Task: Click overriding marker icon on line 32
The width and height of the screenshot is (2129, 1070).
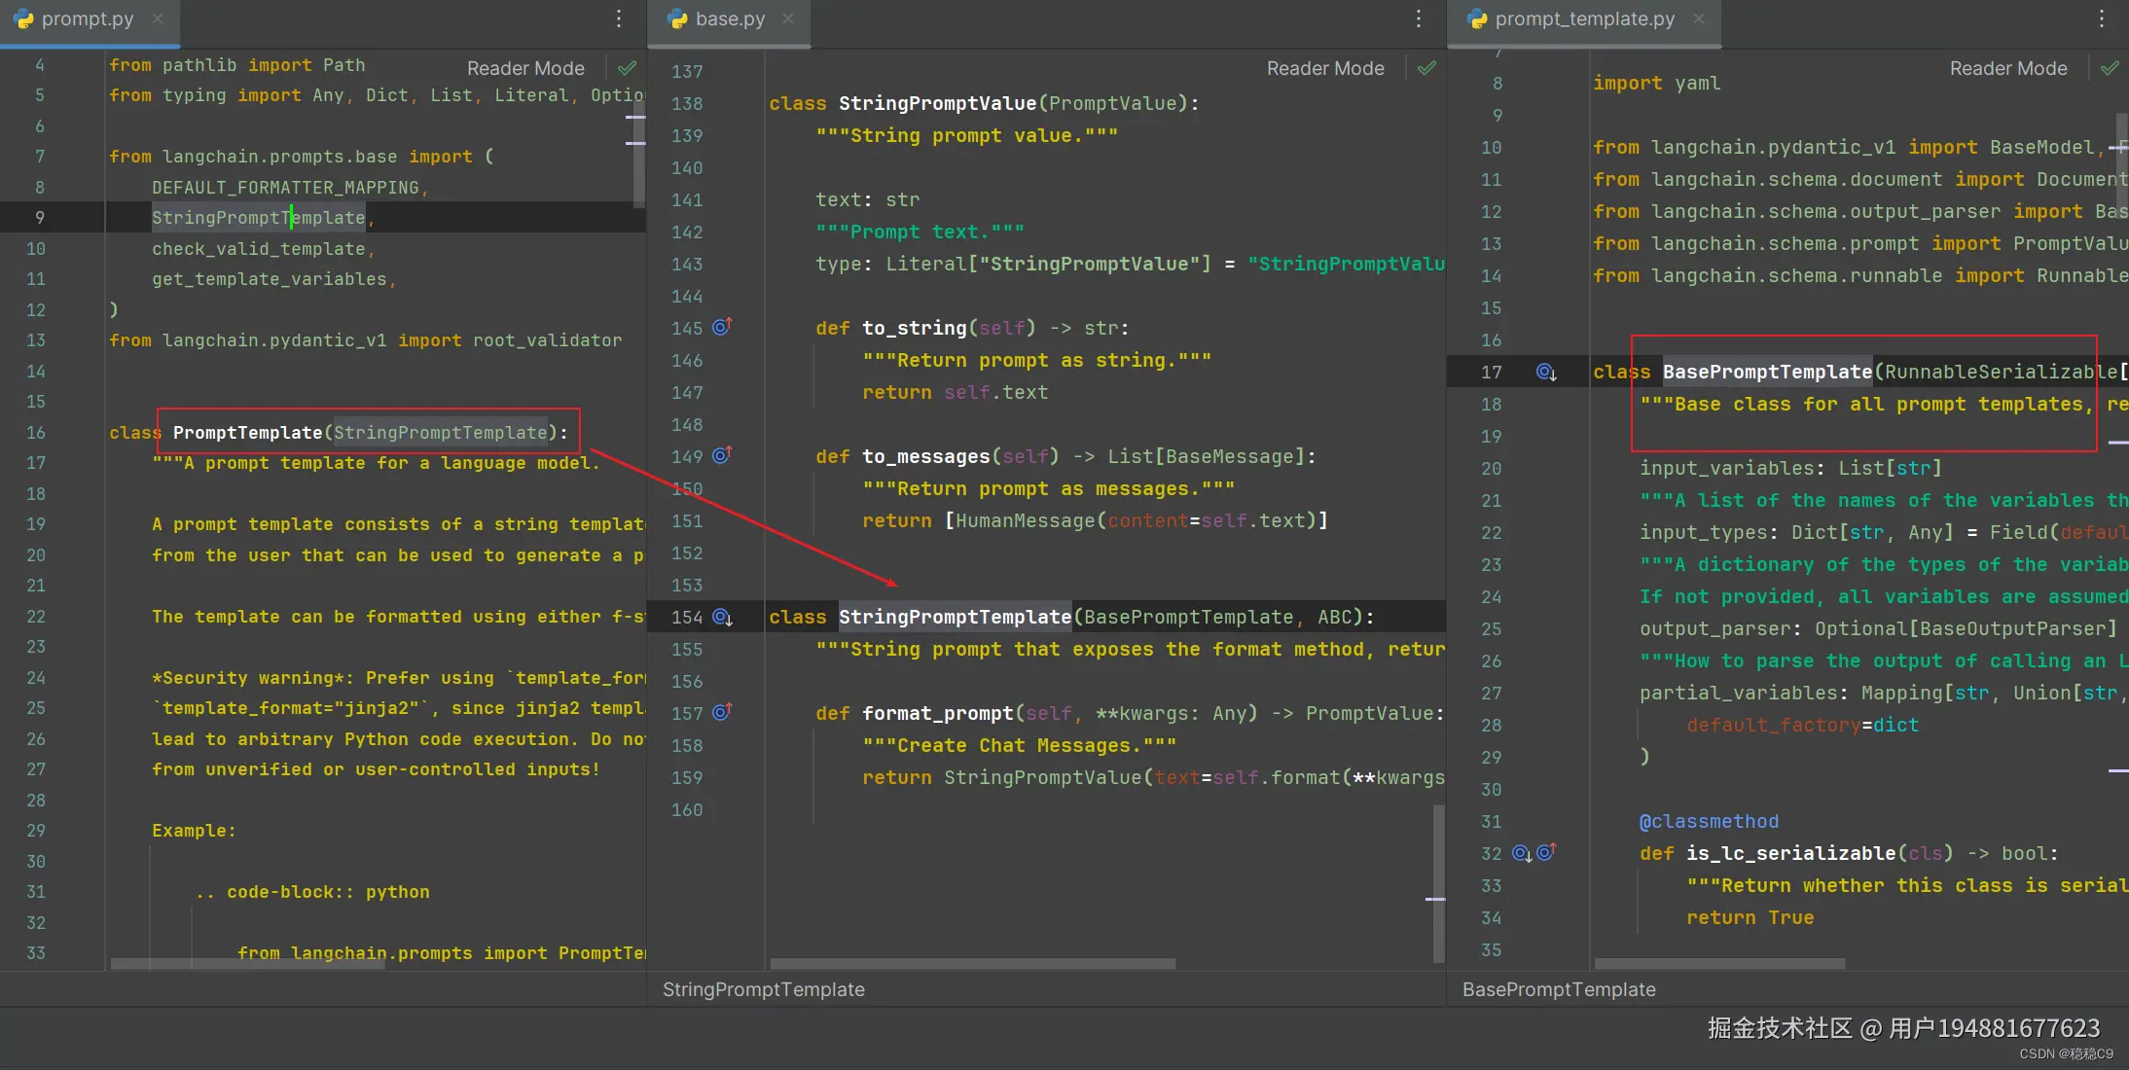Action: [1546, 852]
